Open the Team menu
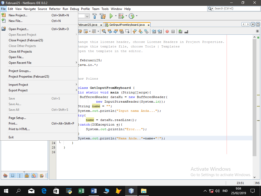Viewport: 261px width, 196px height. point(96,9)
